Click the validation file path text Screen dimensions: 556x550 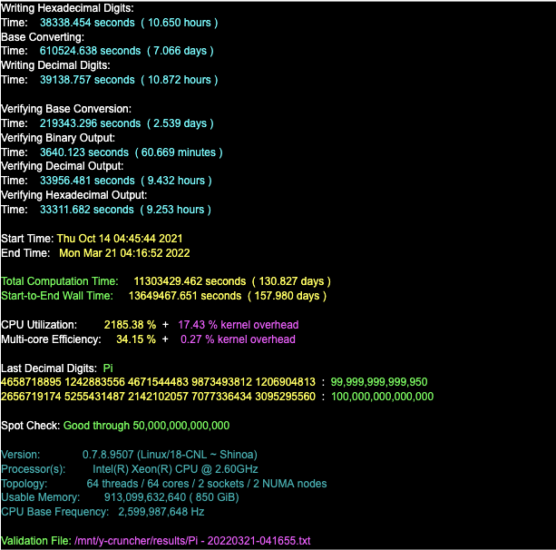(192, 541)
